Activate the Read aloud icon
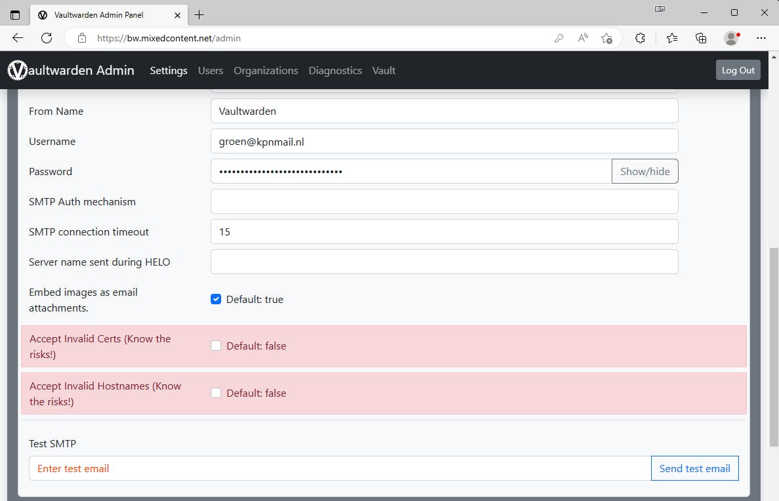The height and width of the screenshot is (501, 779). [583, 38]
